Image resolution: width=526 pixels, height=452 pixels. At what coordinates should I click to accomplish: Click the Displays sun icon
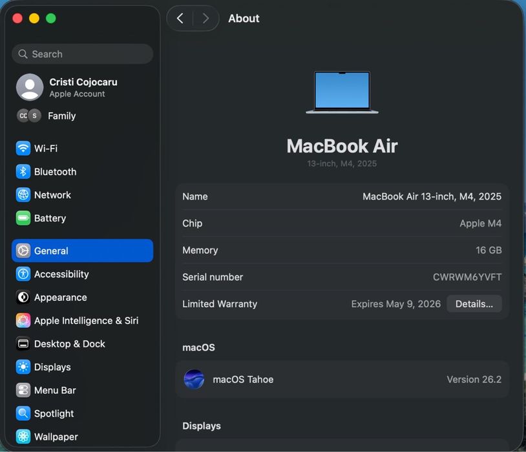[x=23, y=367]
